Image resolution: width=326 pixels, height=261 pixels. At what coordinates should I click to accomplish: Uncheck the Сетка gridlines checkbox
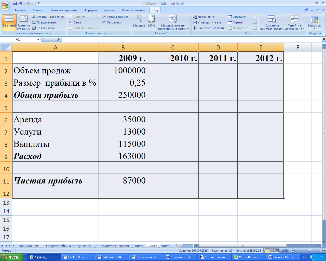click(x=71, y=22)
